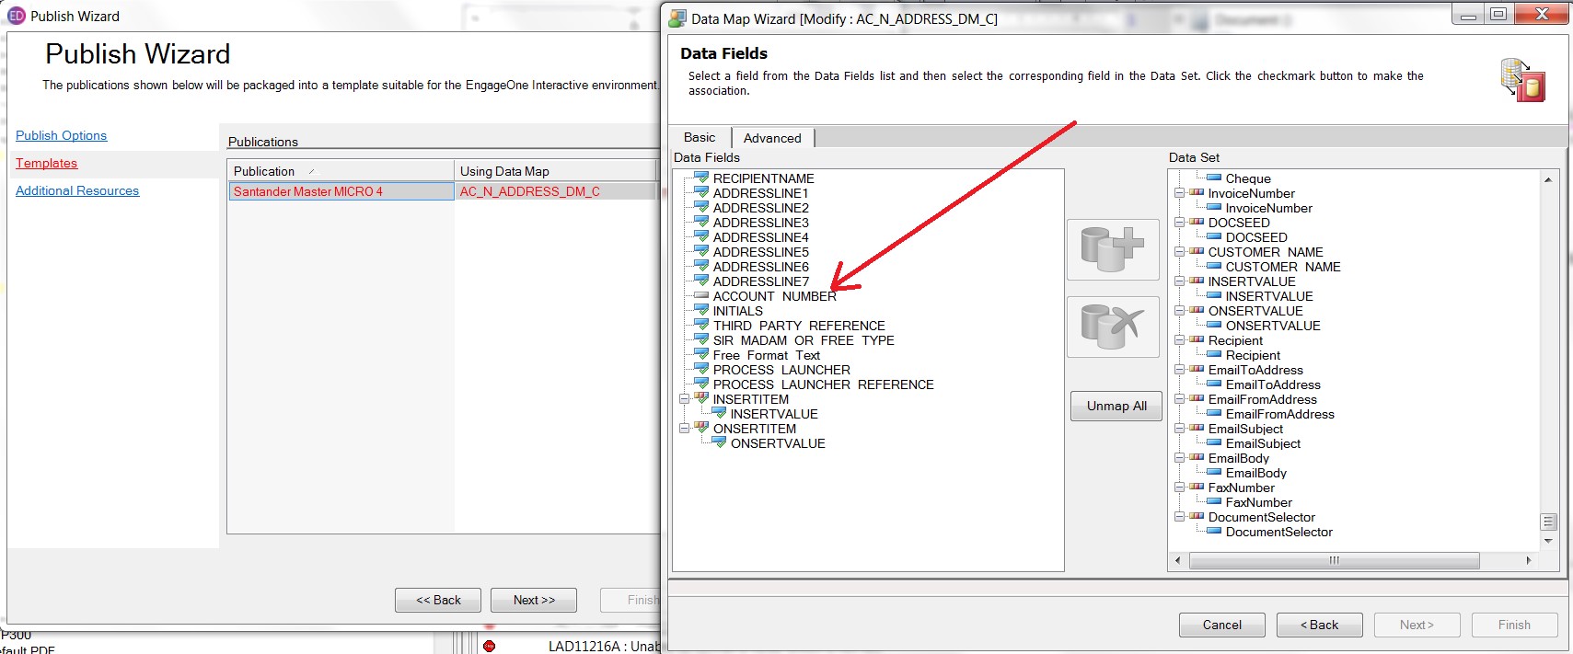Collapse the ONSERTITEM node in Data Fields
Viewport: 1573px width, 654px height.
coord(684,429)
